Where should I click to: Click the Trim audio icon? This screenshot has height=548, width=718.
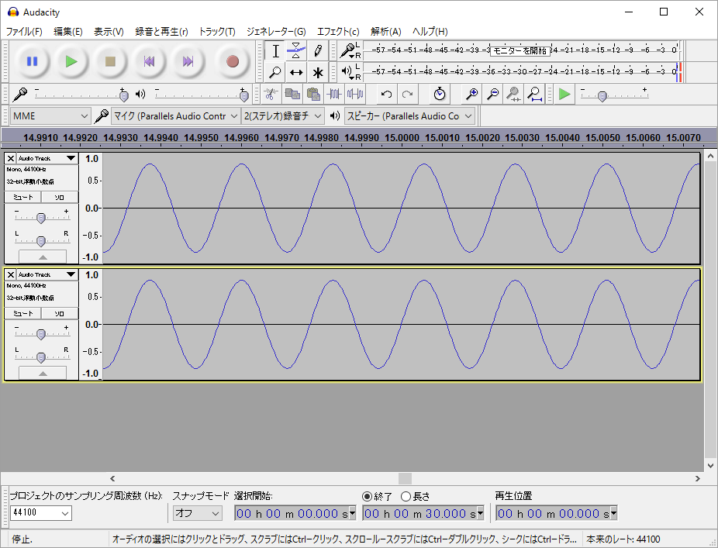click(x=334, y=95)
